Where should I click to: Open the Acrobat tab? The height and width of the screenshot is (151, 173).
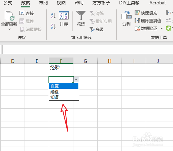[x=158, y=3]
